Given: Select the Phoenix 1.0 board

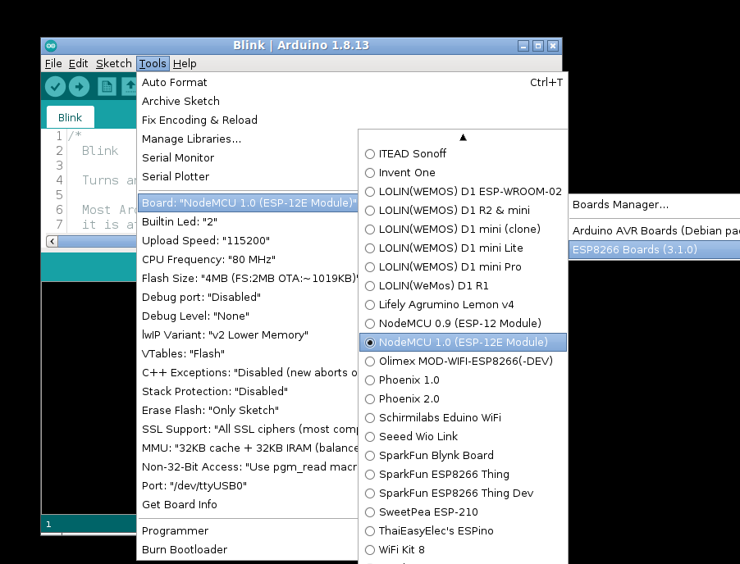Looking at the screenshot, I should point(463,380).
